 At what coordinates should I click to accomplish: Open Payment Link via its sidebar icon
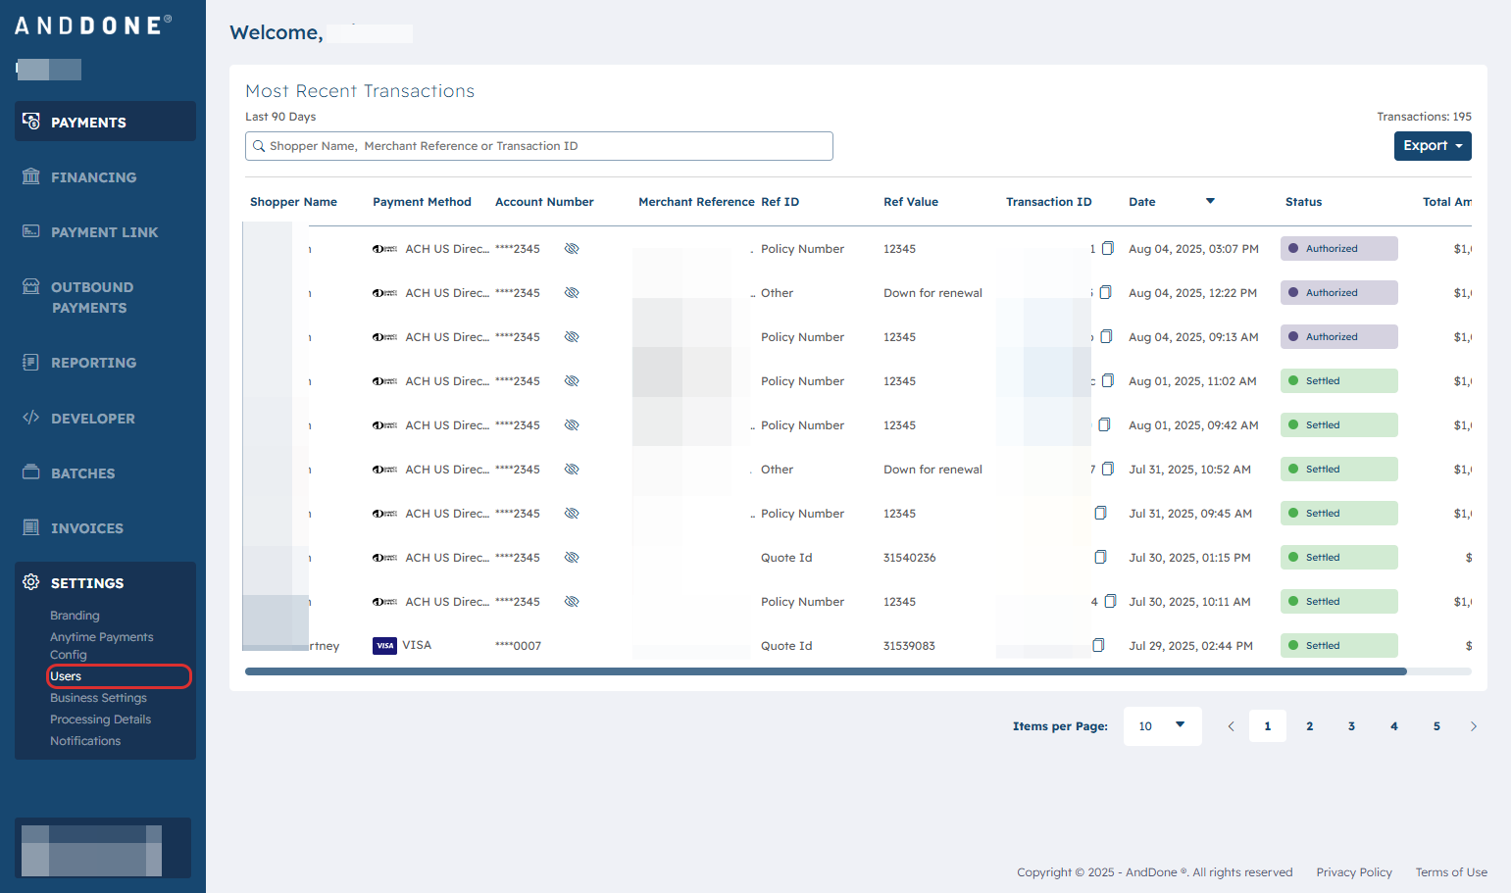click(x=31, y=231)
